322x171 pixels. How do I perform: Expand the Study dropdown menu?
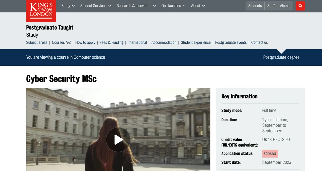(x=68, y=6)
